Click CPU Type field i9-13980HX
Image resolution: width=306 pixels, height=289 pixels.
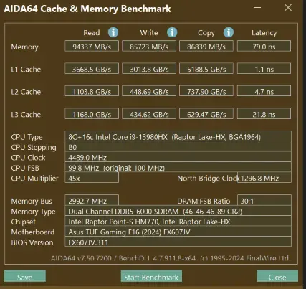click(178, 136)
